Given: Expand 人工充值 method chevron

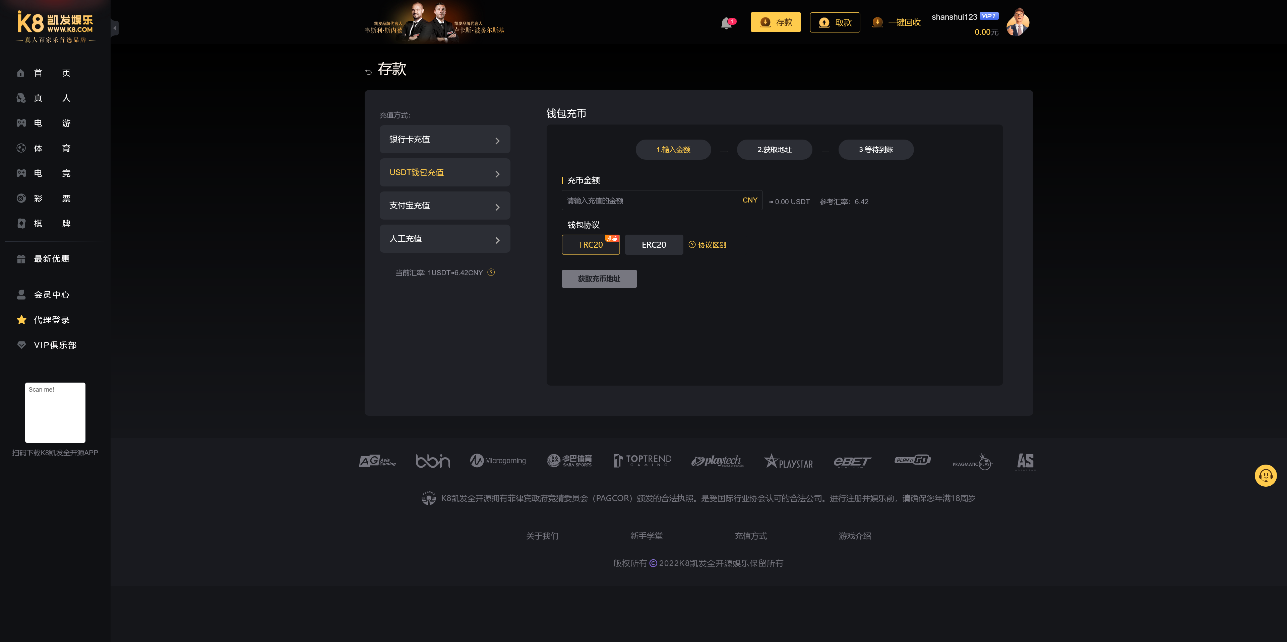Looking at the screenshot, I should pos(497,240).
